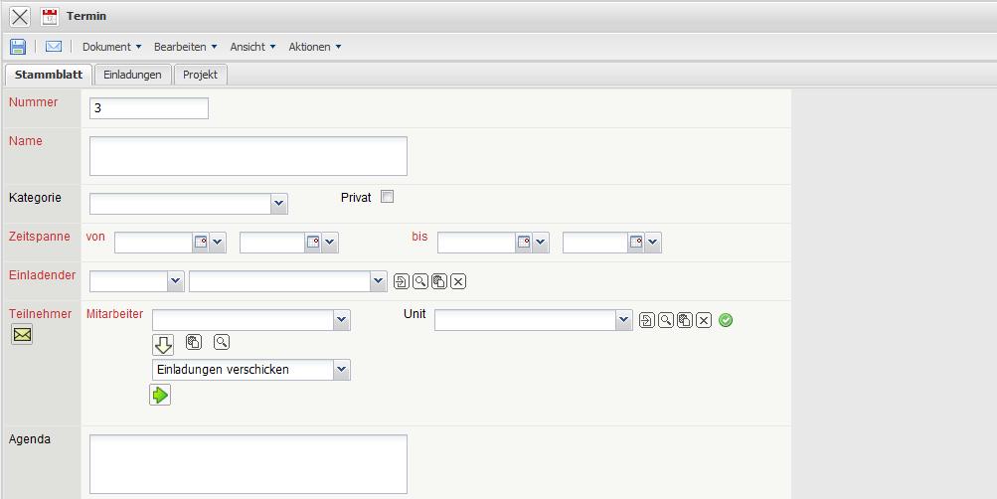This screenshot has width=997, height=499.
Task: Open calendar picker of second von field
Action: tap(313, 243)
